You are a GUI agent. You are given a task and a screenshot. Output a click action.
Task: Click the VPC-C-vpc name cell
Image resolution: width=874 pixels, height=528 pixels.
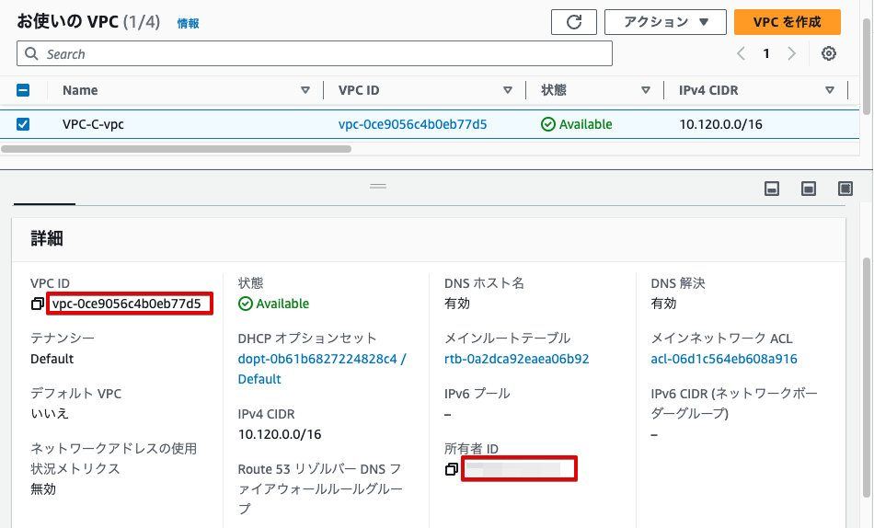click(x=93, y=124)
